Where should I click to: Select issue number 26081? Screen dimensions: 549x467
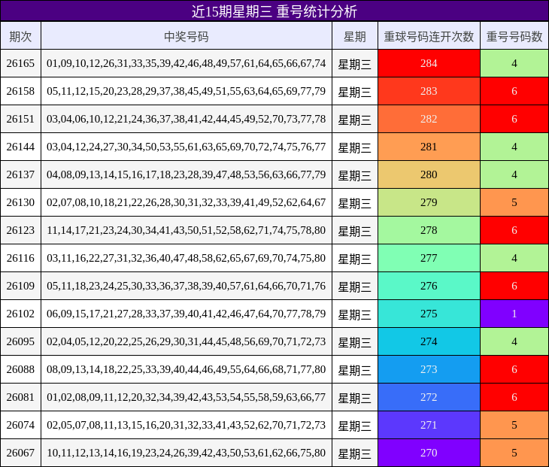pos(20,397)
